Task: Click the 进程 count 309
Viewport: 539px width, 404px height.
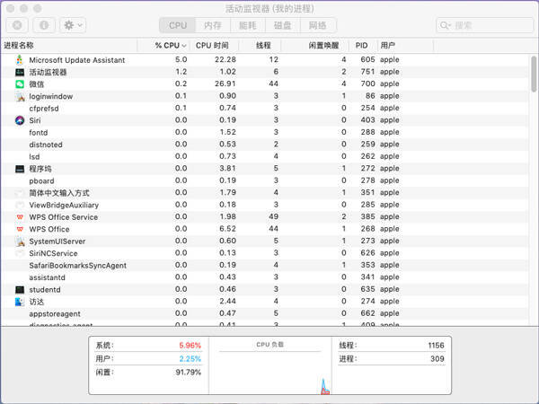Action: [437, 359]
